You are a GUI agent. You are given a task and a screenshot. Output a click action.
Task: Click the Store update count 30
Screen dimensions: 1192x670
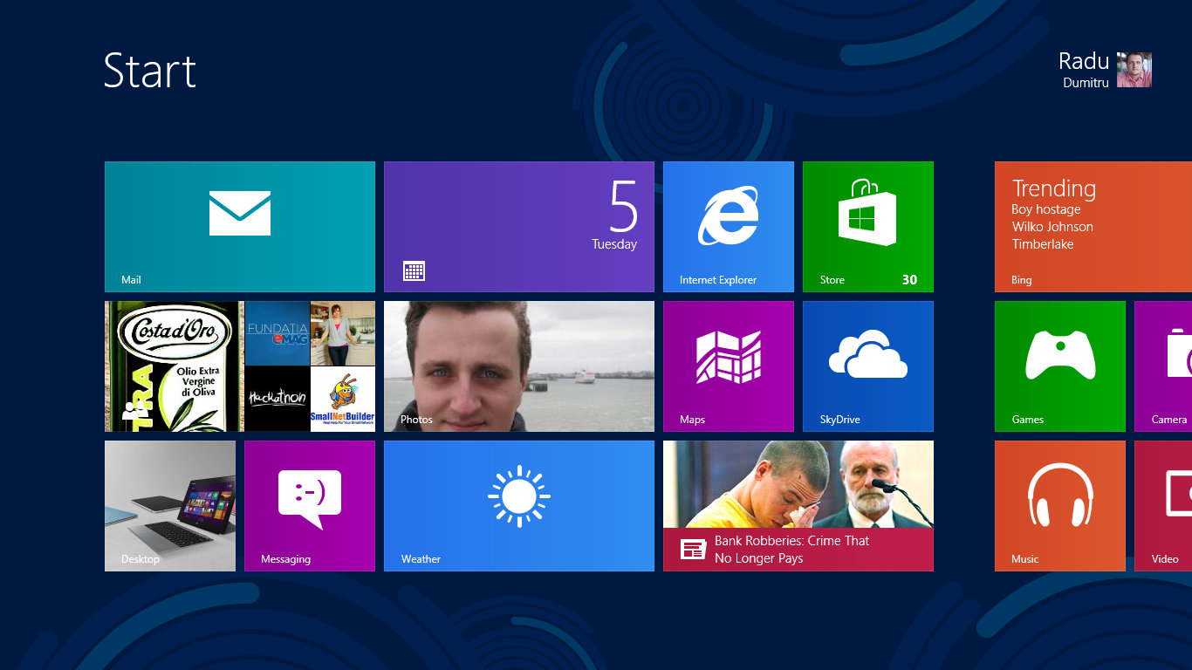[909, 280]
